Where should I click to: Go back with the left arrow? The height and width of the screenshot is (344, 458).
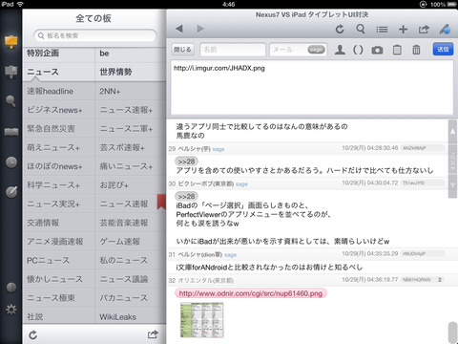click(179, 29)
